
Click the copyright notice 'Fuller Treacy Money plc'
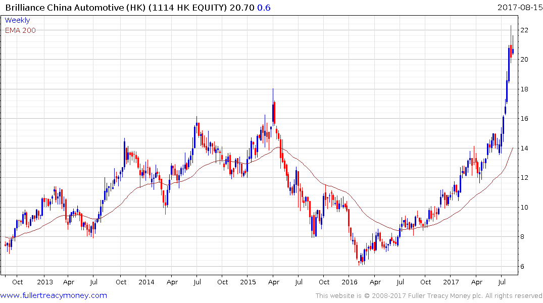coord(445,296)
